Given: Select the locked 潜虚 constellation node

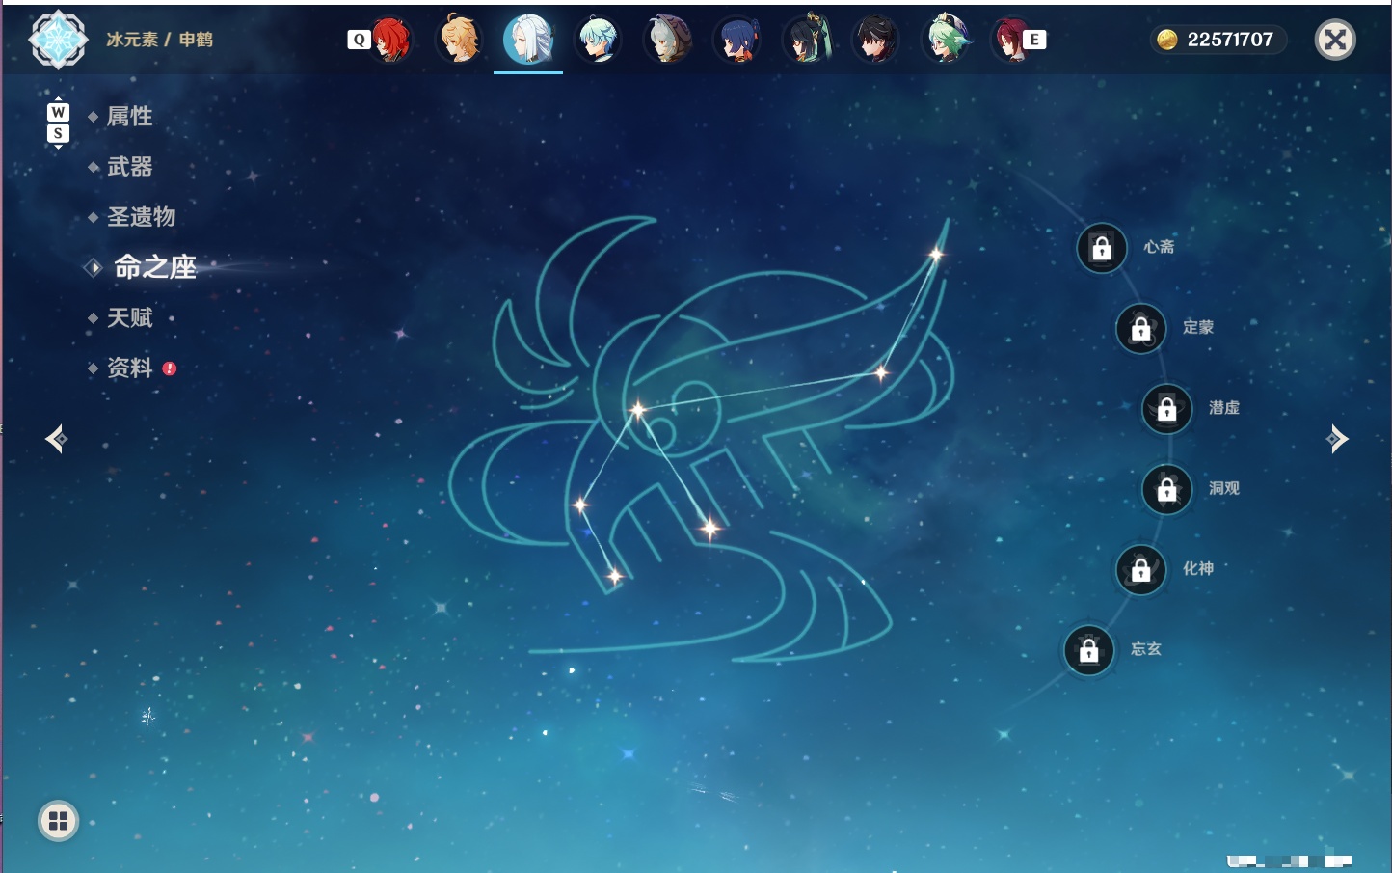Looking at the screenshot, I should click(x=1167, y=409).
